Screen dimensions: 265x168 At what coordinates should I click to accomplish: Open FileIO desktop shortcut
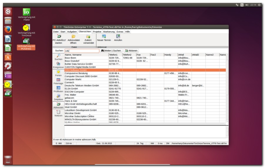26,14
